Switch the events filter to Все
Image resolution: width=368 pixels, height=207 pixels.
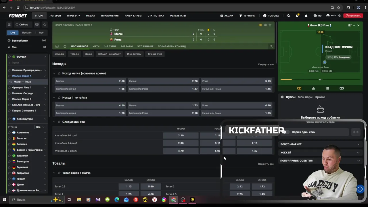coord(41,33)
